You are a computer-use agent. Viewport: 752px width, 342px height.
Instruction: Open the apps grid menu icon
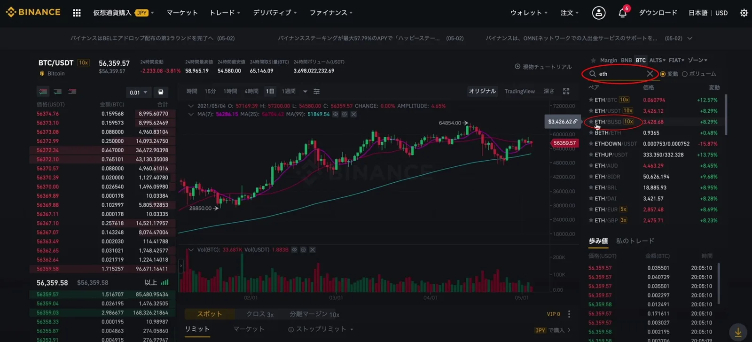[77, 13]
